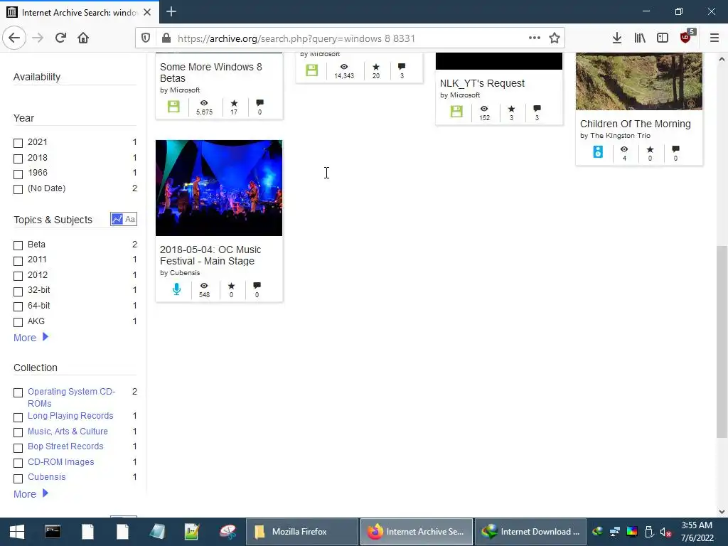Select Internet Archive Search taskbar item
728x546 pixels.
(x=417, y=532)
